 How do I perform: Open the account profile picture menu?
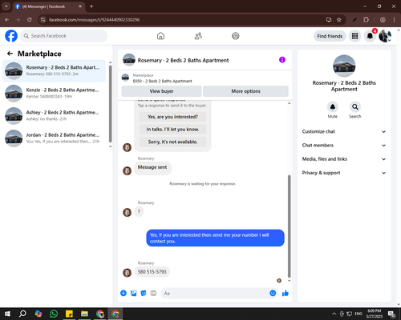pos(385,36)
